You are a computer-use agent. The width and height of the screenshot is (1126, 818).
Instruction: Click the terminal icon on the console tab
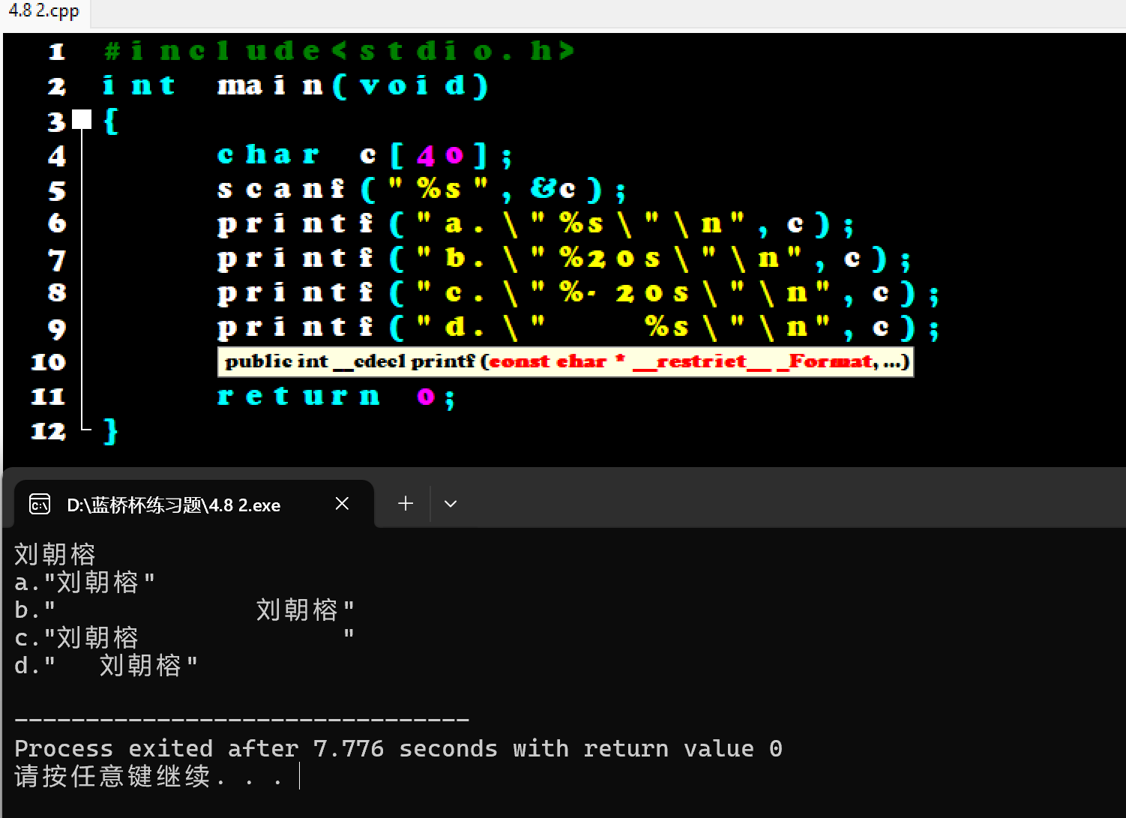click(x=40, y=505)
